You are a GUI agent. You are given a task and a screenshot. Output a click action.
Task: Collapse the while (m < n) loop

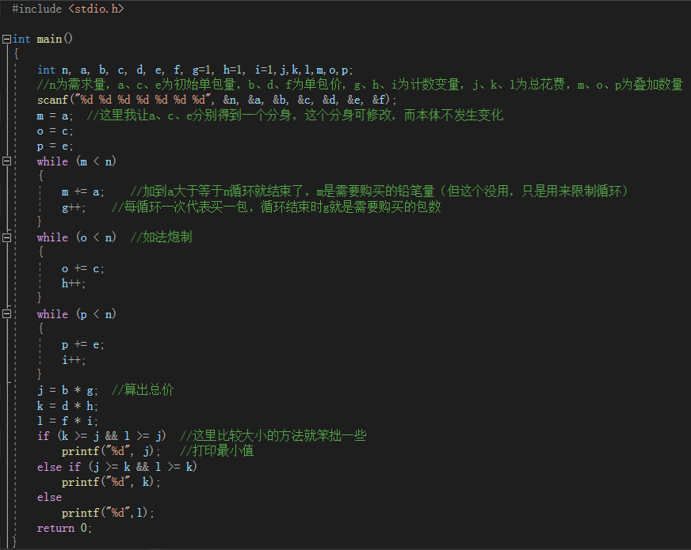click(x=6, y=161)
